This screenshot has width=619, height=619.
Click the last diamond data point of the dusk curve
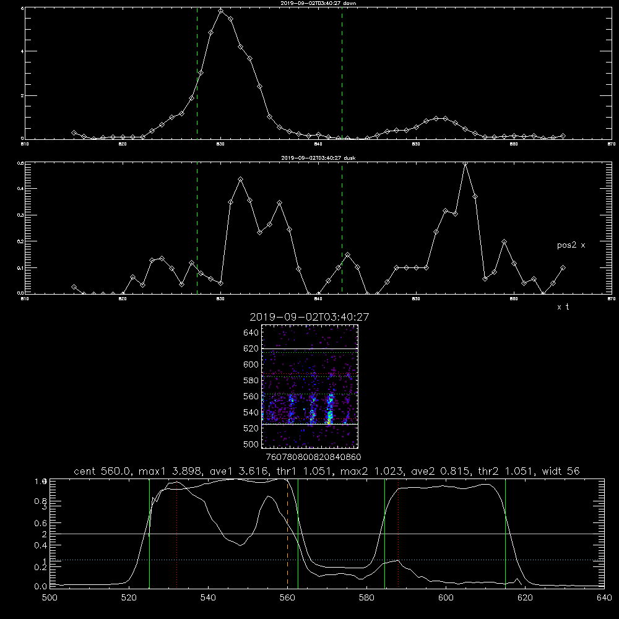563,268
